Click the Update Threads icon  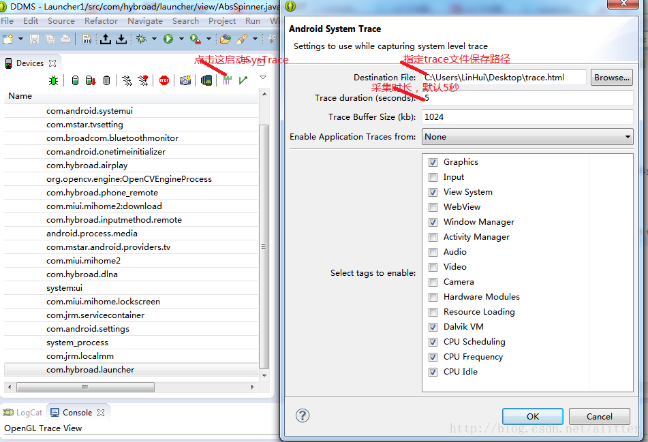127,80
